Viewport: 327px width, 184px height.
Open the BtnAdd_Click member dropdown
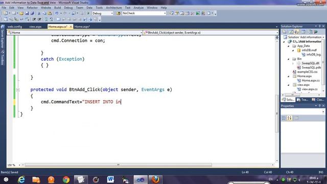[277, 33]
